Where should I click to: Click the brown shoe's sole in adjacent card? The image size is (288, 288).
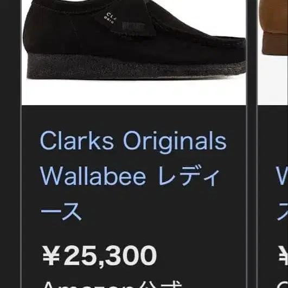(275, 43)
